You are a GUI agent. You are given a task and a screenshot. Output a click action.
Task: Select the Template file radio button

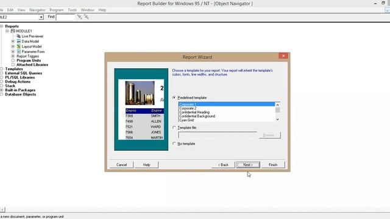coord(174,127)
